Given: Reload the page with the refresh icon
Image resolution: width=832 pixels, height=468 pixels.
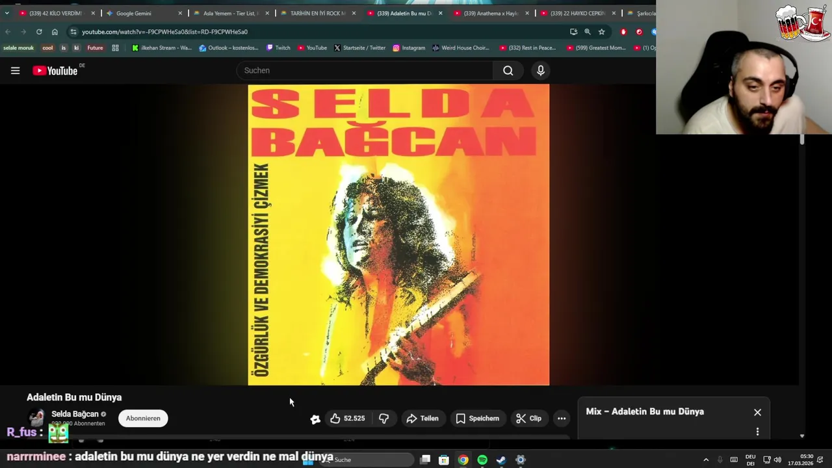Looking at the screenshot, I should [x=39, y=32].
